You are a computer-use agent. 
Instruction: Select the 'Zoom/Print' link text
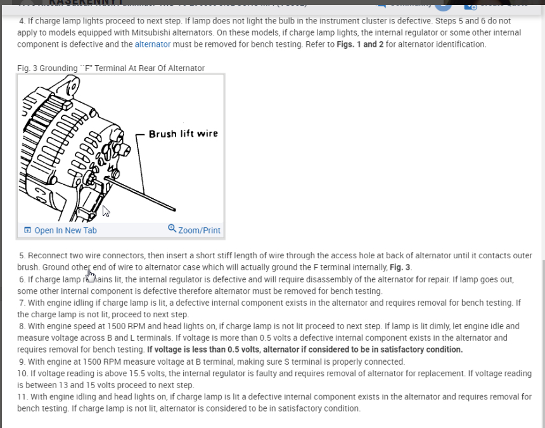pyautogui.click(x=199, y=230)
